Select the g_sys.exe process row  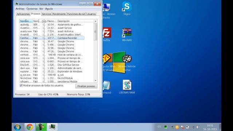[52, 75]
